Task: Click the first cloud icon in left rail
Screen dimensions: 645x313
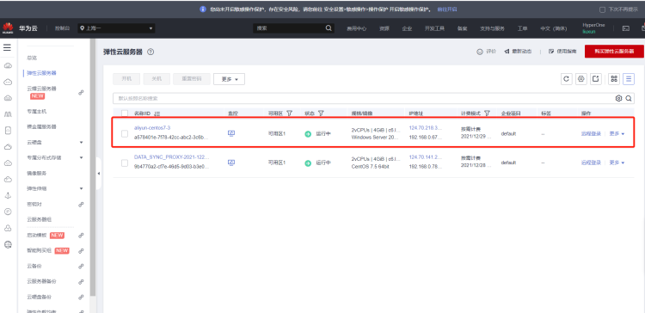Action: point(8,66)
